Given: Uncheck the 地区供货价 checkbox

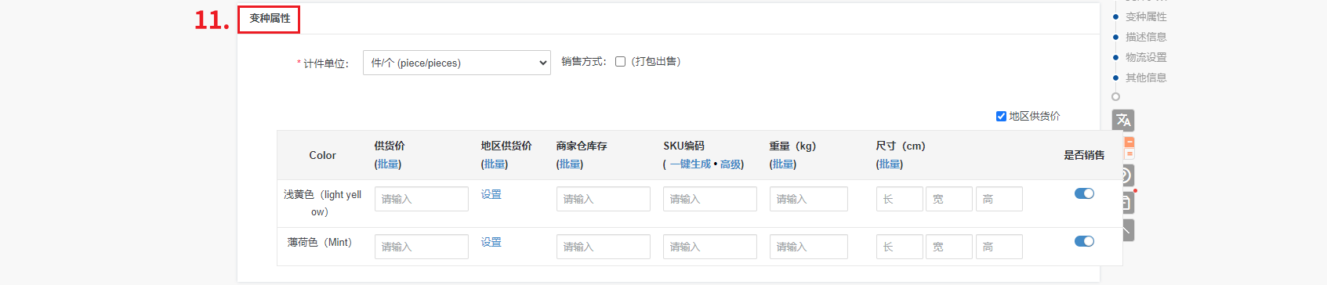Looking at the screenshot, I should tap(1001, 116).
